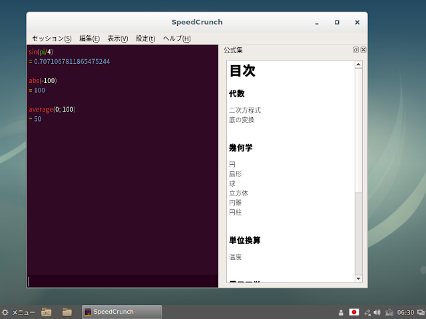Image resolution: width=426 pixels, height=319 pixels.
Task: Click the 単位換算 section heading
Action: 245,240
